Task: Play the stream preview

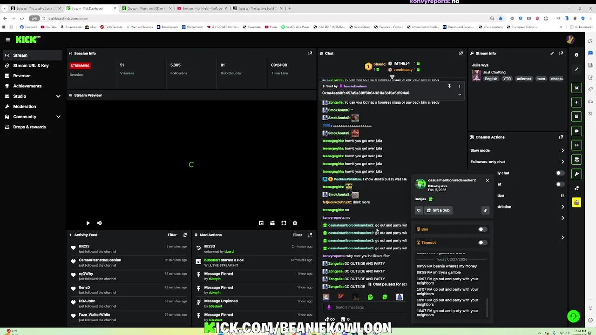Action: [88, 223]
